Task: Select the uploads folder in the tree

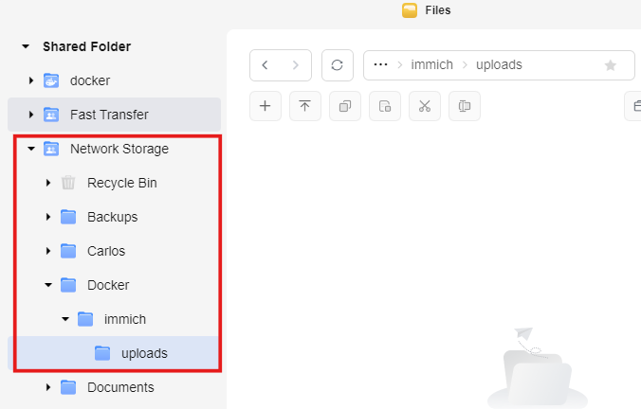Action: pos(143,353)
